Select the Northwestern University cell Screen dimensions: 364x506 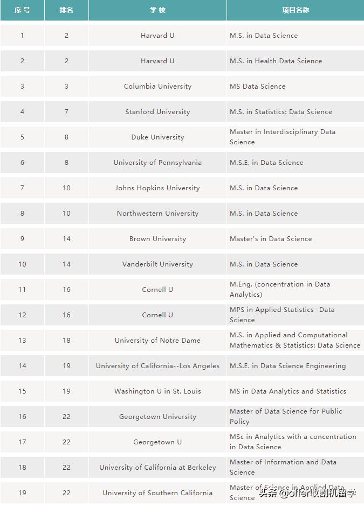(x=157, y=214)
